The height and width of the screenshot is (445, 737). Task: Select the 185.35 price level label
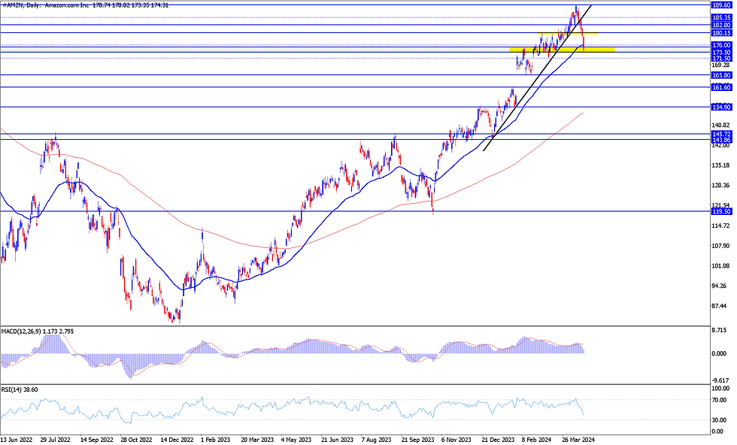(x=721, y=18)
